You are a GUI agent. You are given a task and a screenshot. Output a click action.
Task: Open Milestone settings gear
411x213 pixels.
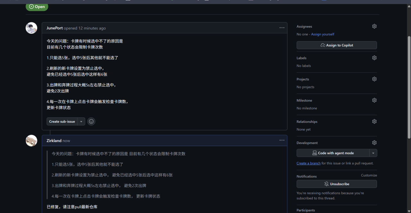click(374, 100)
